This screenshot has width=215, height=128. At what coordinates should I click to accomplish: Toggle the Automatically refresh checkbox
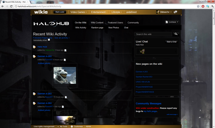coord(49,40)
